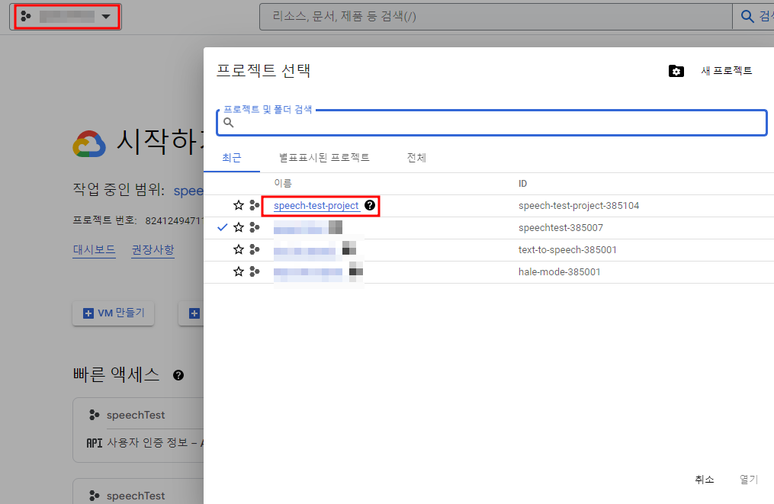Screen dimensions: 774x504
Task: Open the 권장사항 link on background page
Action: tap(153, 249)
